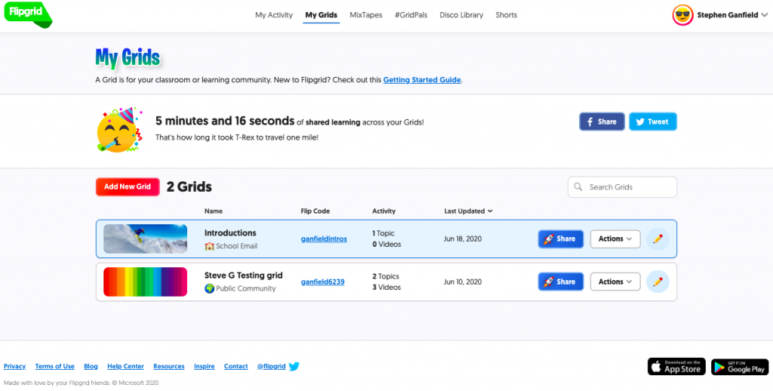Viewport: 773px width, 391px height.
Task: Click the rainbow thumbnail of Steve G Testing grid
Action: click(x=145, y=282)
